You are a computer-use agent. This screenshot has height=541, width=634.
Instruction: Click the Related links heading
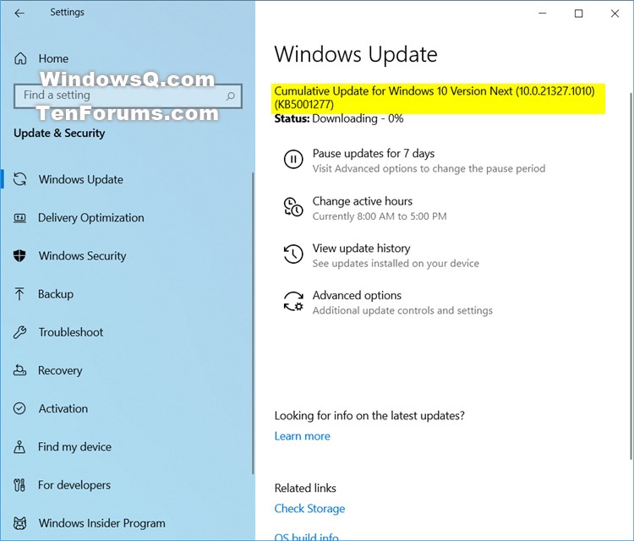305,489
